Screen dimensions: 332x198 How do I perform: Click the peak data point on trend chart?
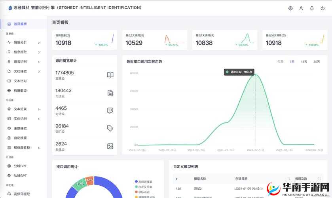pos(255,74)
